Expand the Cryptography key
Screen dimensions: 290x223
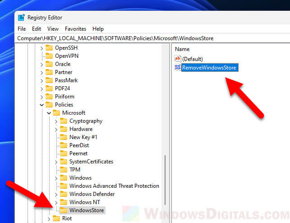[56, 121]
